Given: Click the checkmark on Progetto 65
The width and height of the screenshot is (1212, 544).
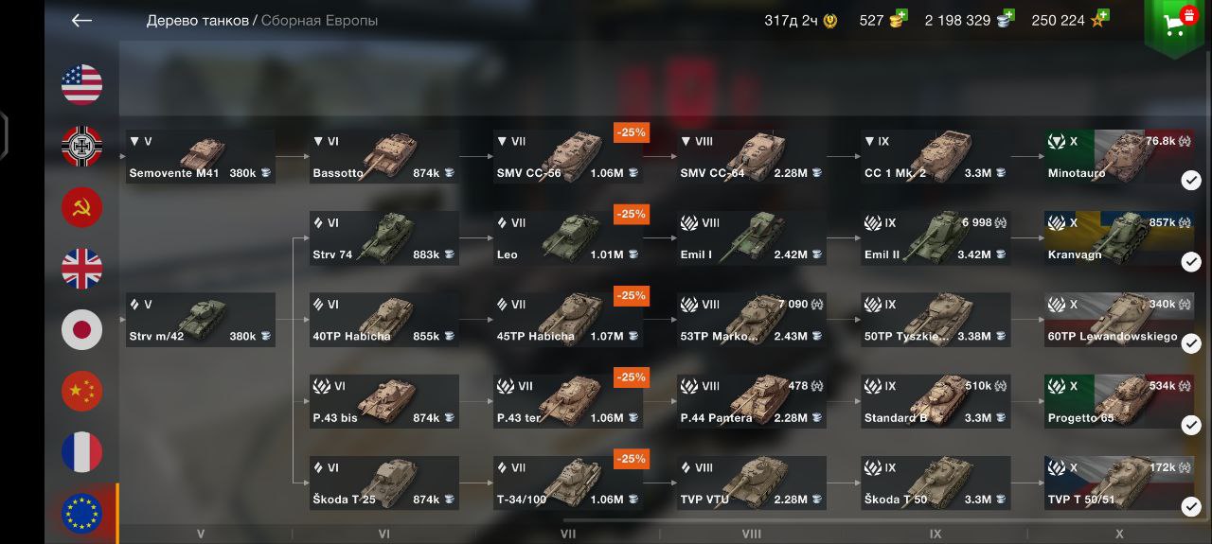Looking at the screenshot, I should click(x=1191, y=426).
